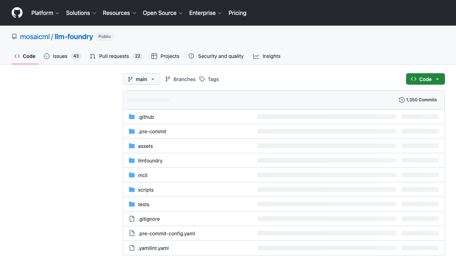Click the commit history clock icon

pos(402,100)
